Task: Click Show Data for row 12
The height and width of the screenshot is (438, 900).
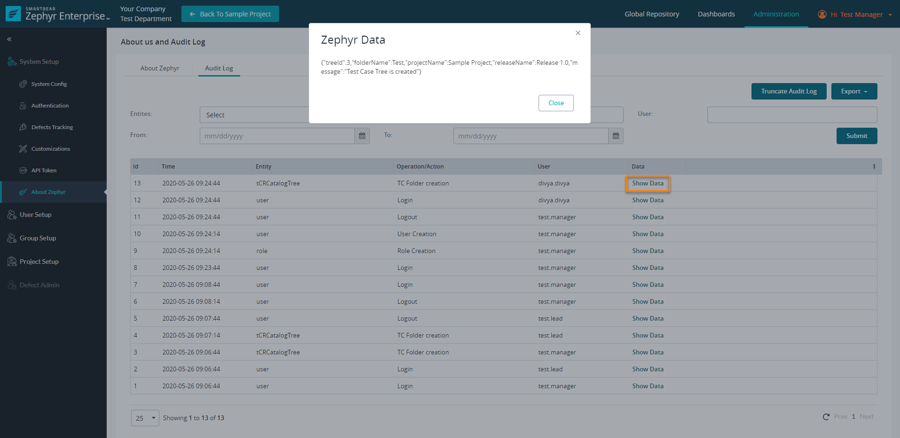Action: [648, 200]
